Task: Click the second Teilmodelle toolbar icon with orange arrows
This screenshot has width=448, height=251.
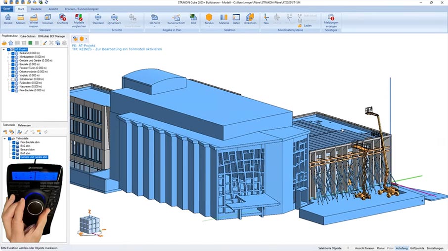Action: click(x=12, y=132)
